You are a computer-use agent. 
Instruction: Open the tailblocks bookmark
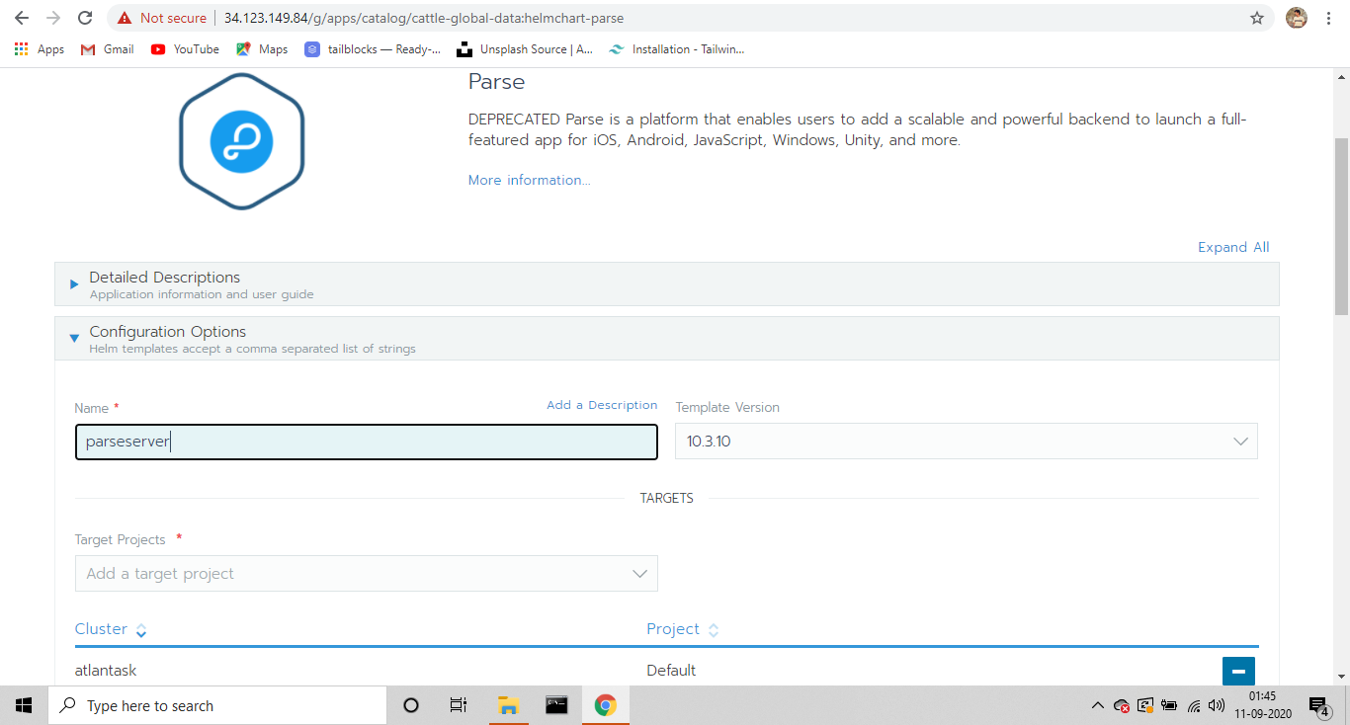point(373,49)
